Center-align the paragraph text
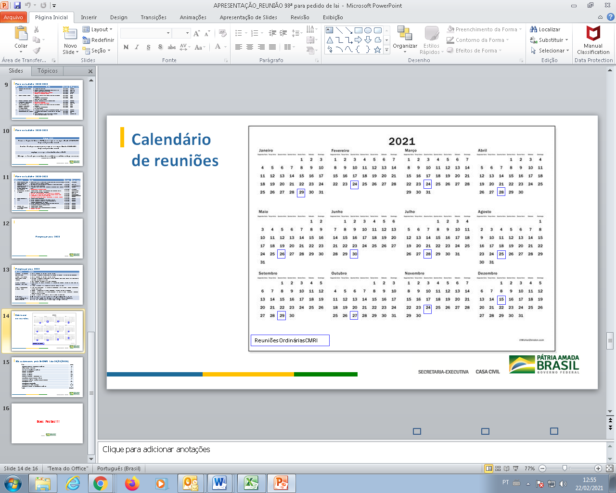 (x=250, y=47)
